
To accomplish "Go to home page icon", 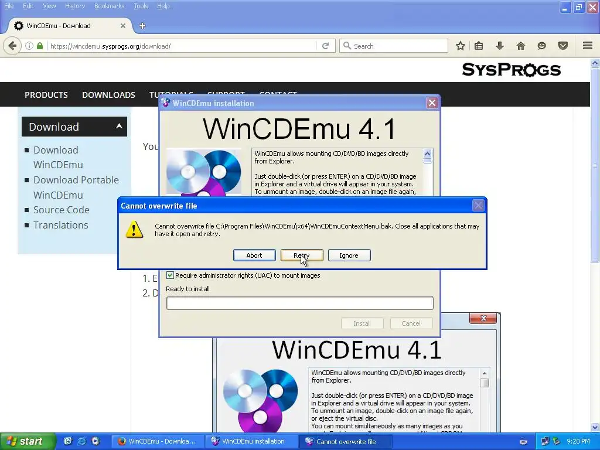I will [520, 46].
